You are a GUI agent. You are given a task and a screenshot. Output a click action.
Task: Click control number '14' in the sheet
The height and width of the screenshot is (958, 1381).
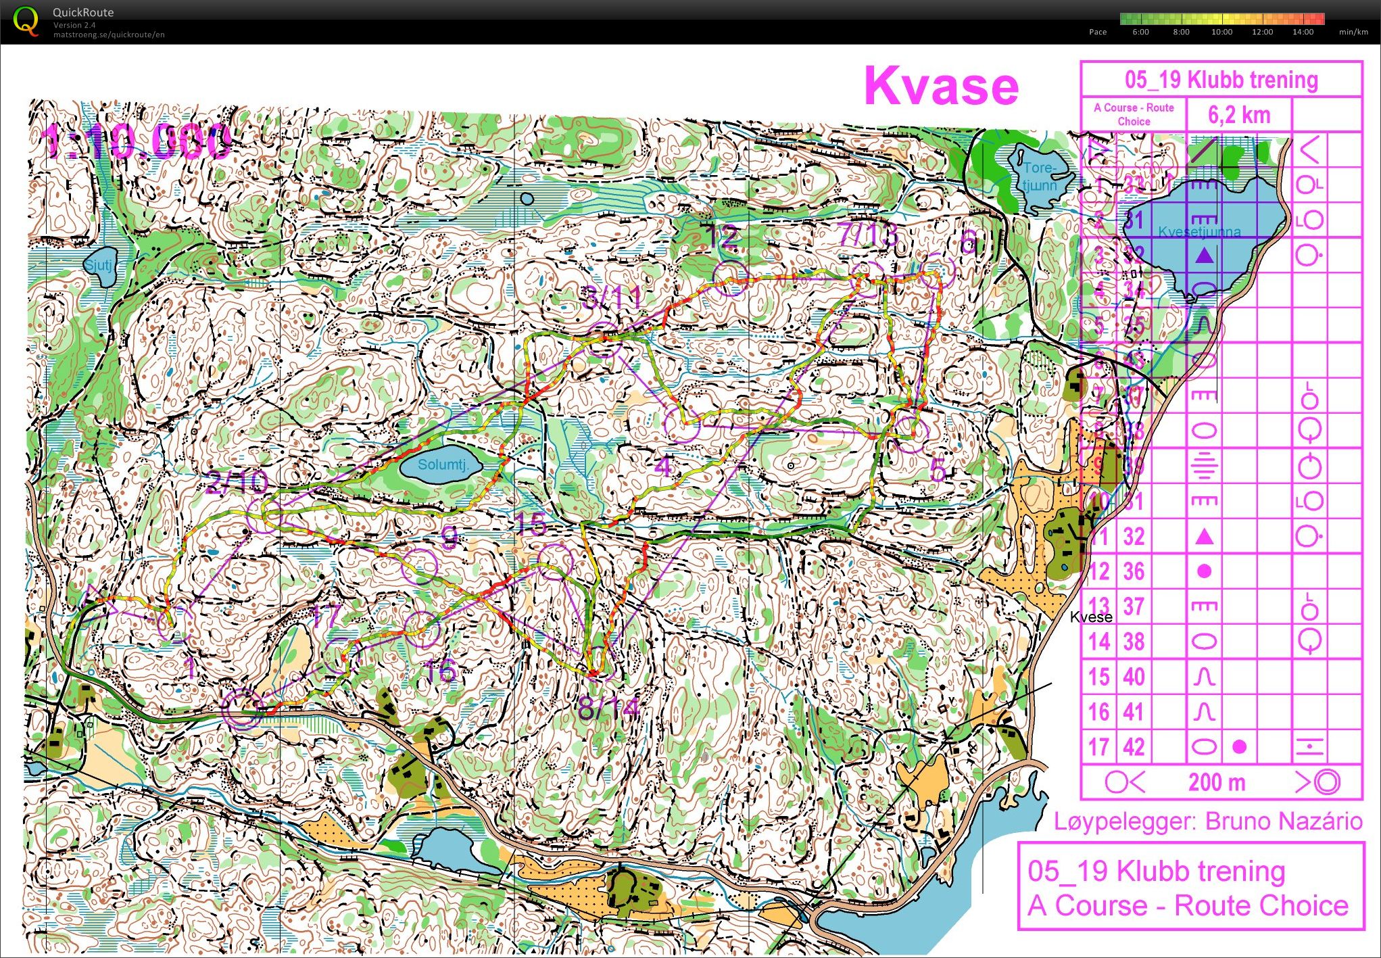coord(1099,642)
